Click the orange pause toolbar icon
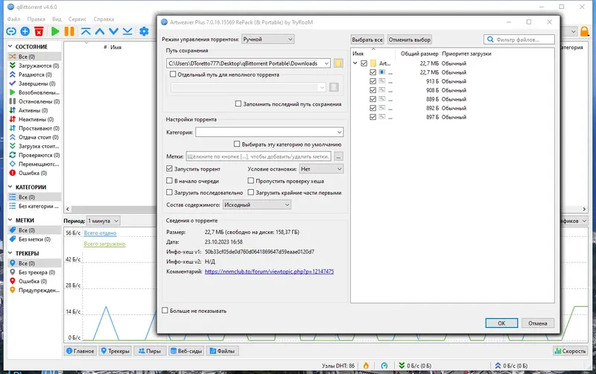 click(x=69, y=31)
